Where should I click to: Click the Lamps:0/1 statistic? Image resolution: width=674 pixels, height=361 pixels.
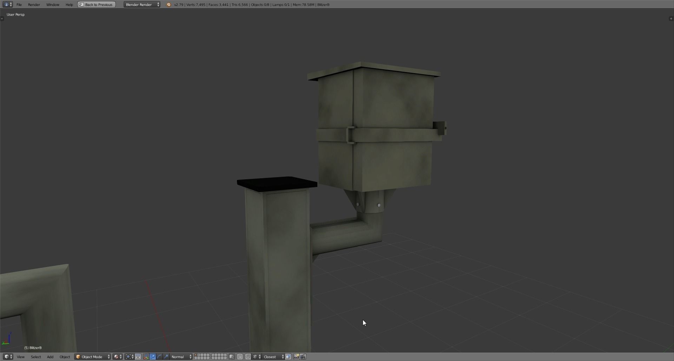click(281, 5)
